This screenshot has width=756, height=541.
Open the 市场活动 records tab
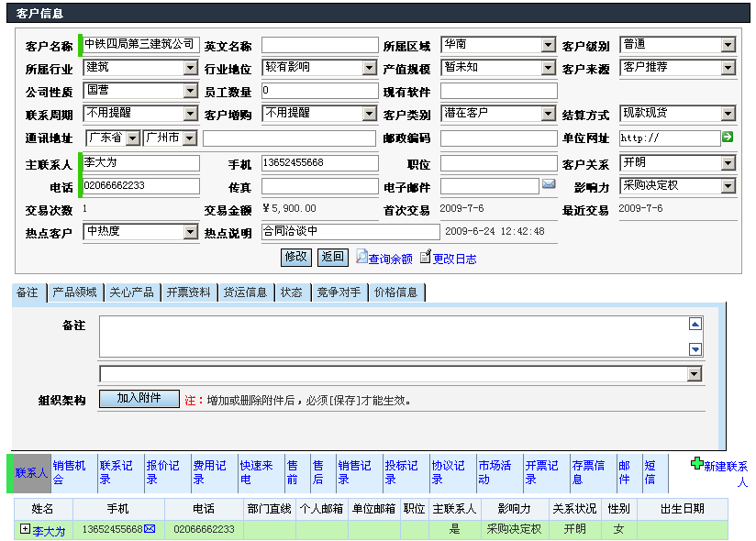point(499,472)
